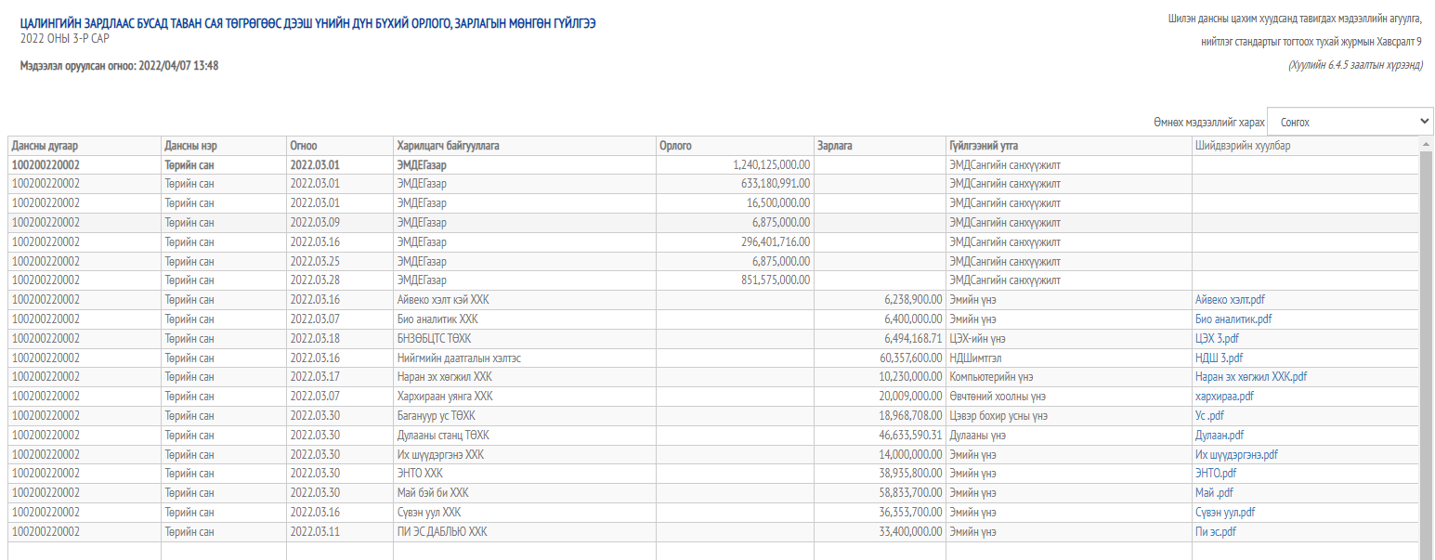This screenshot has width=1435, height=560.
Task: Open the хархираа.pdf document link
Action: tap(1224, 397)
